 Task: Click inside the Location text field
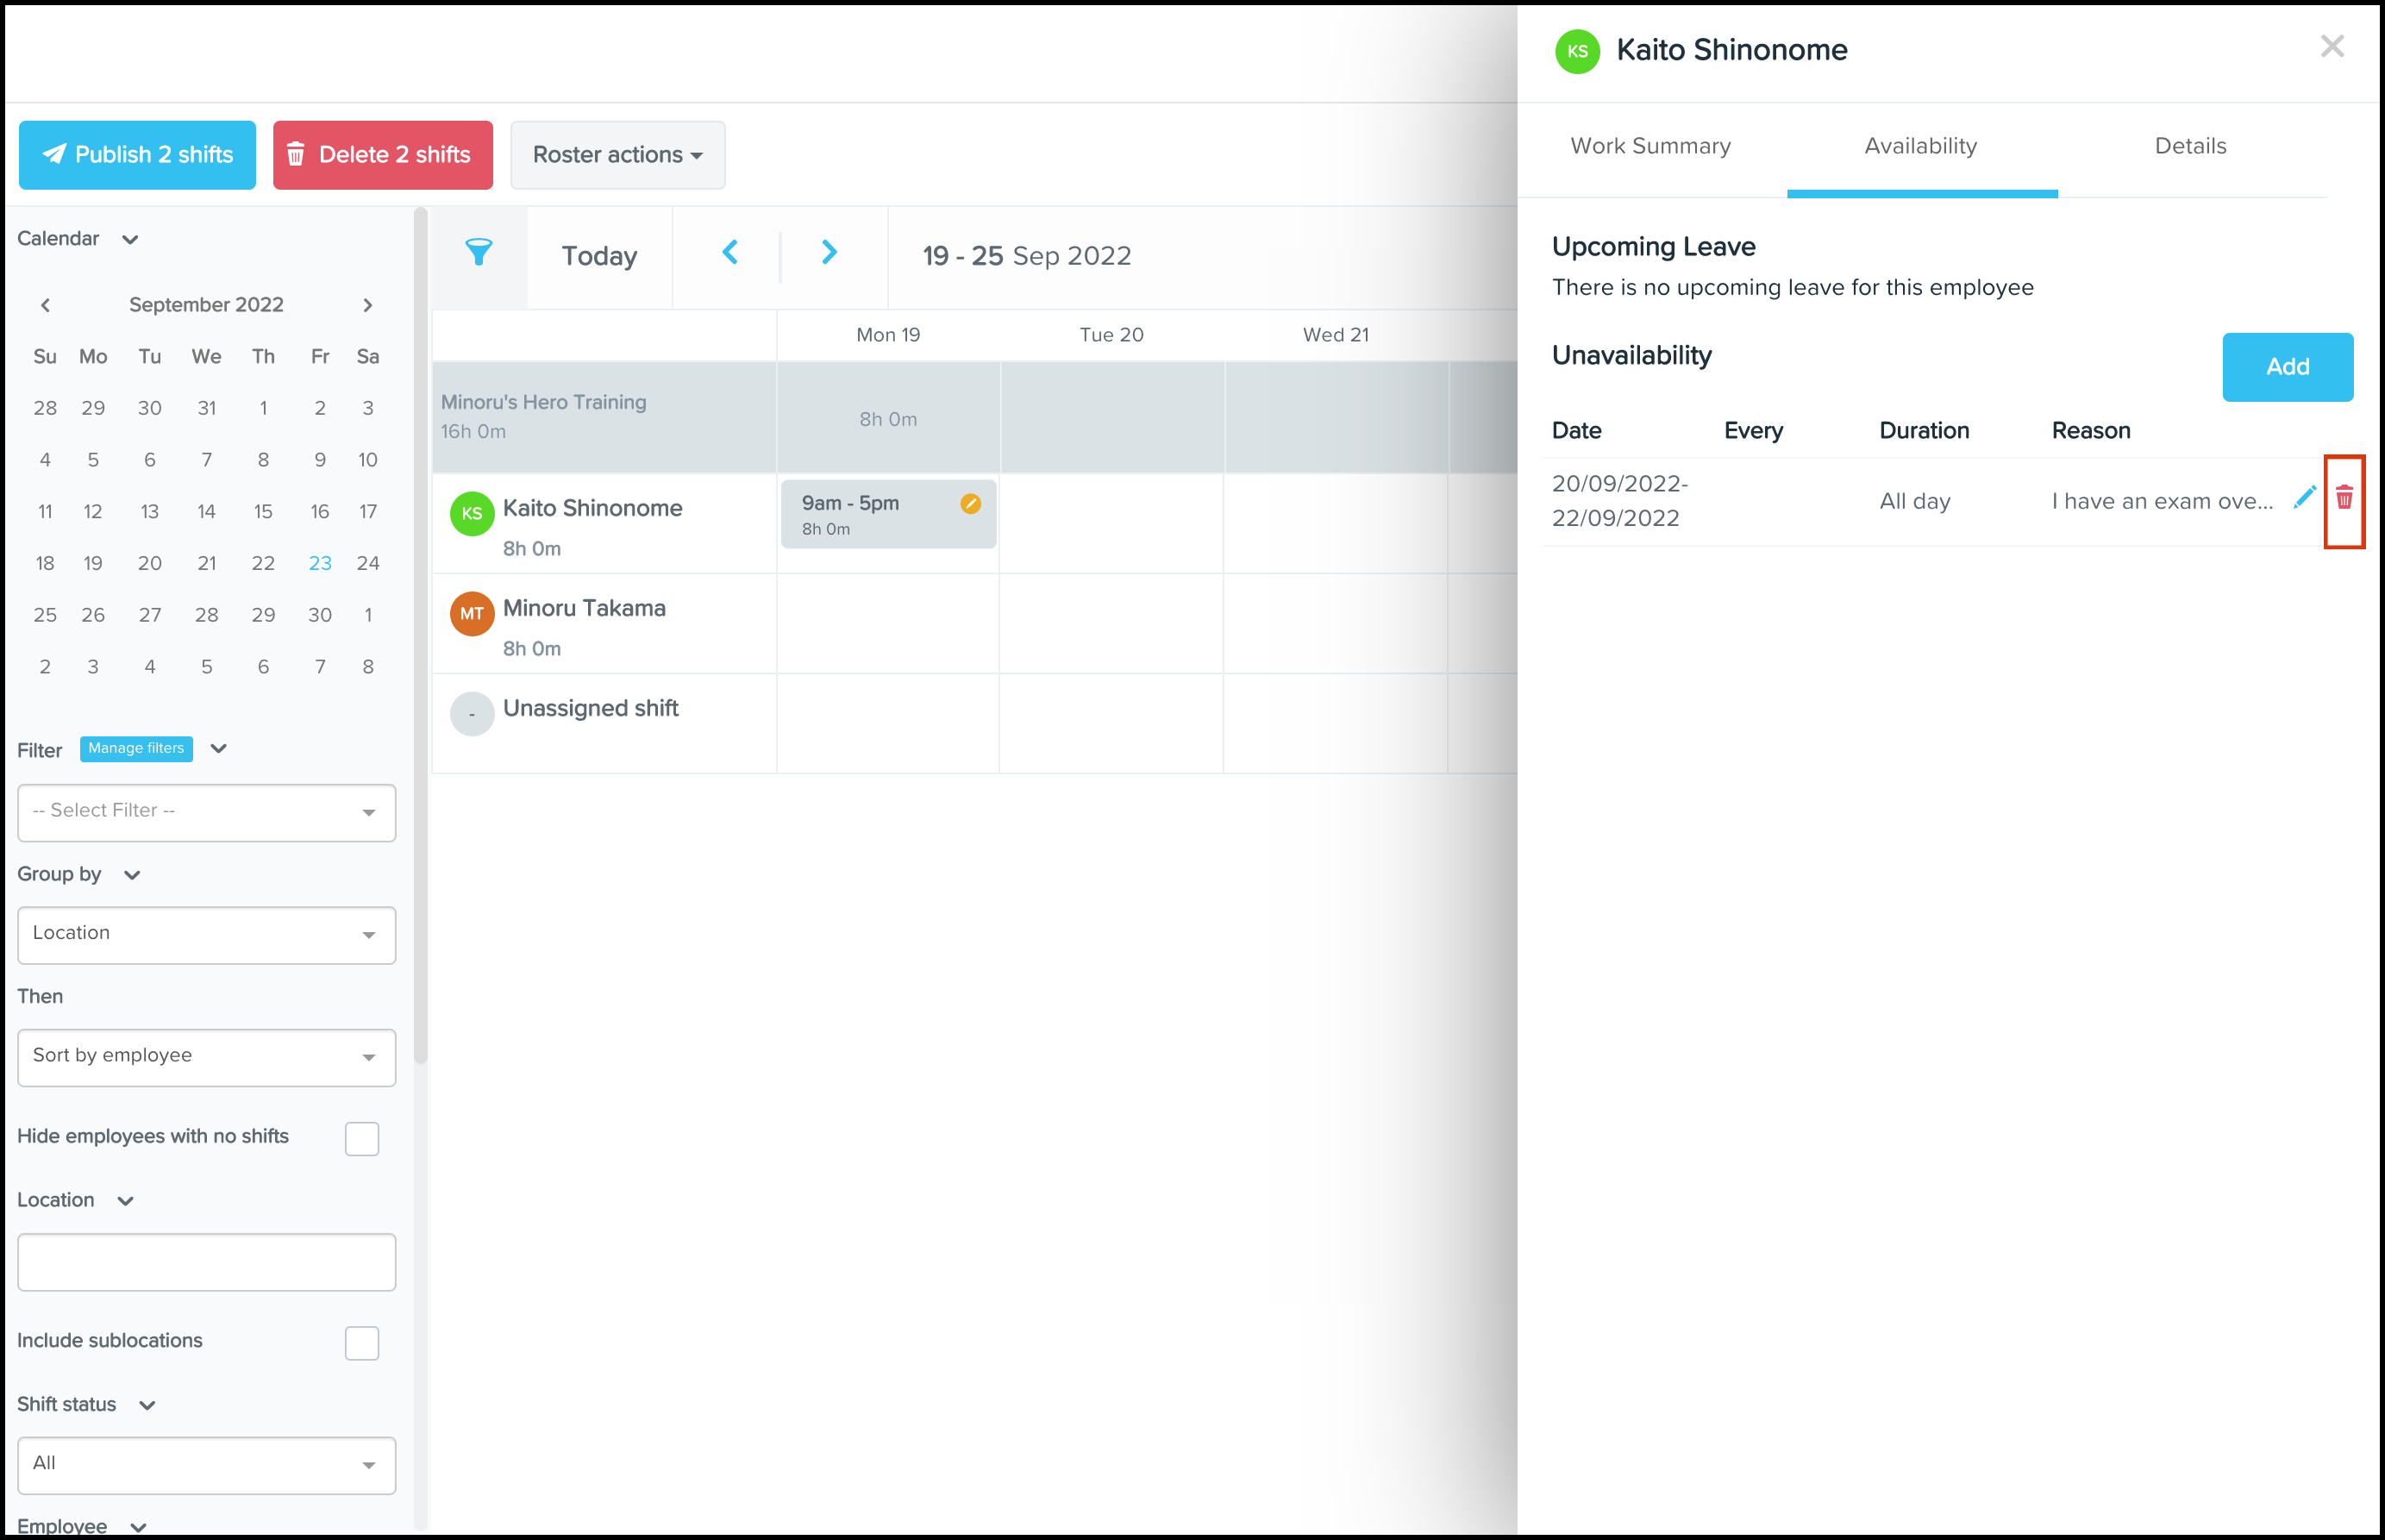tap(206, 1262)
